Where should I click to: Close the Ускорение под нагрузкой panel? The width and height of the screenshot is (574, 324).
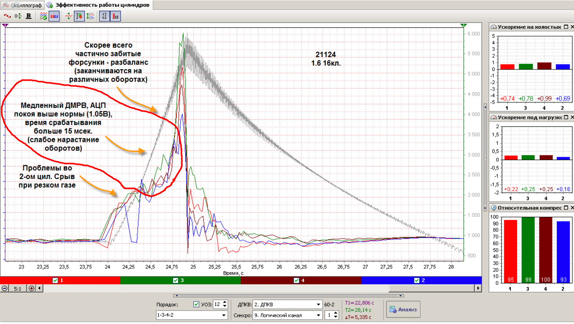tap(572, 117)
